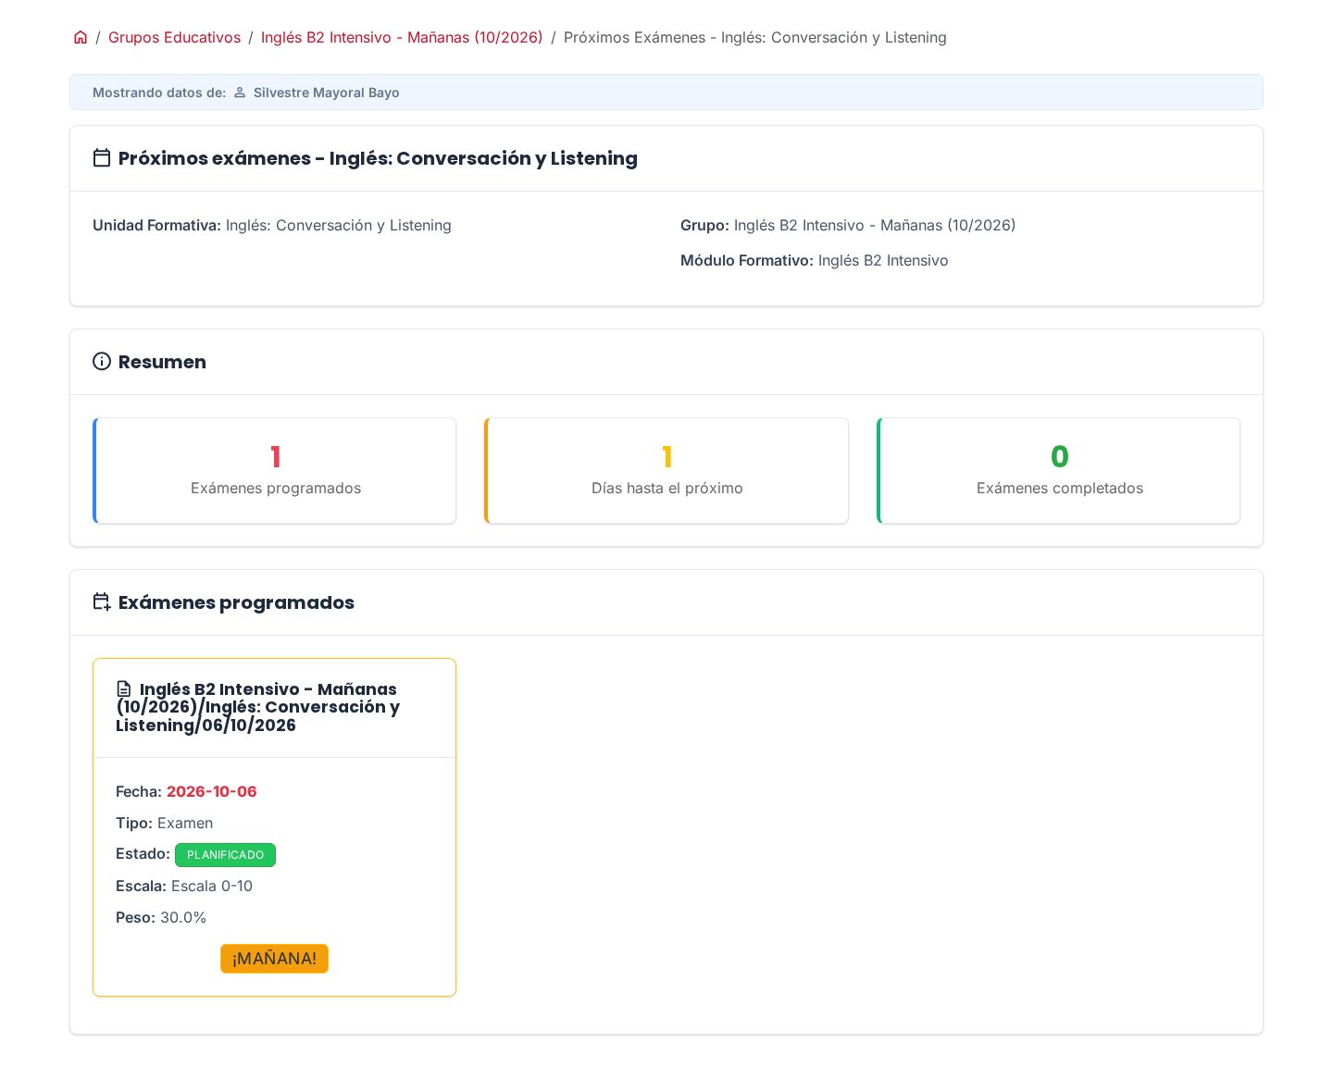Image resolution: width=1333 pixels, height=1079 pixels.
Task: Click the Mostrando datos de label
Action: click(159, 93)
